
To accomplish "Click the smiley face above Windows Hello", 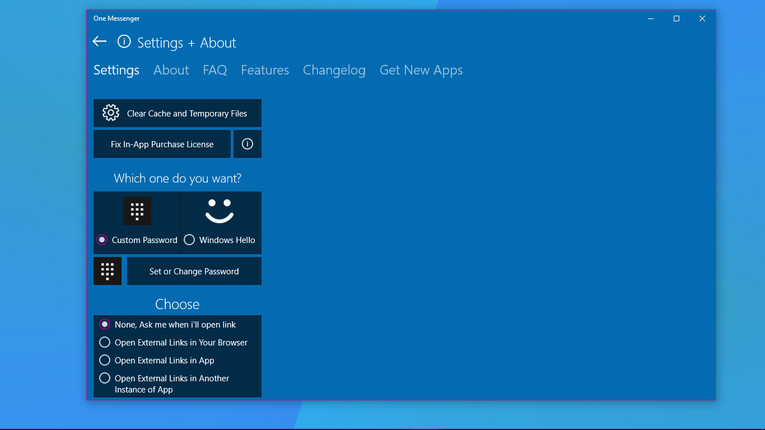I will (220, 211).
